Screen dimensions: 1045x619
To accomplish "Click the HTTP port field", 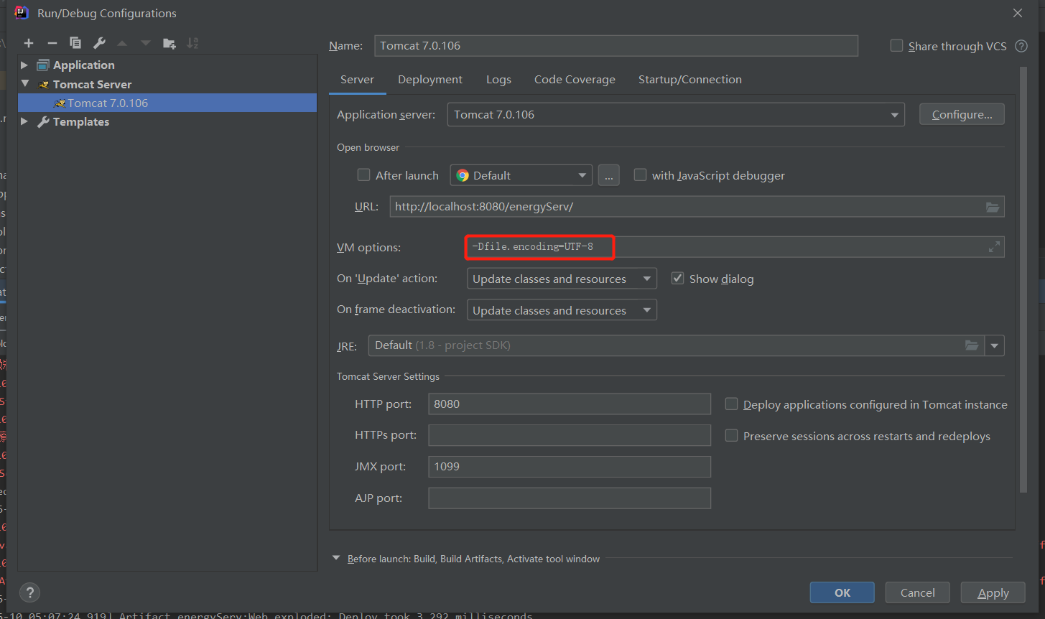I will [570, 404].
